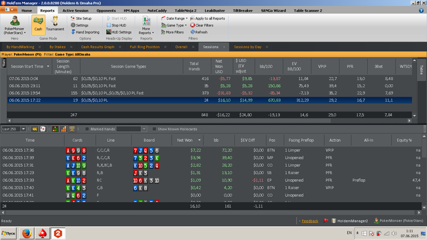Open Game Type filter dropdown

point(174,25)
